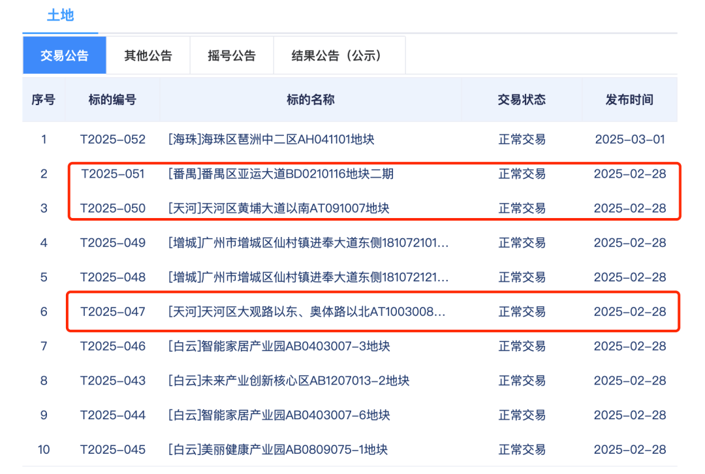This screenshot has width=705, height=474.
Task: Open the 结果公告（公示） tab
Action: coord(336,55)
